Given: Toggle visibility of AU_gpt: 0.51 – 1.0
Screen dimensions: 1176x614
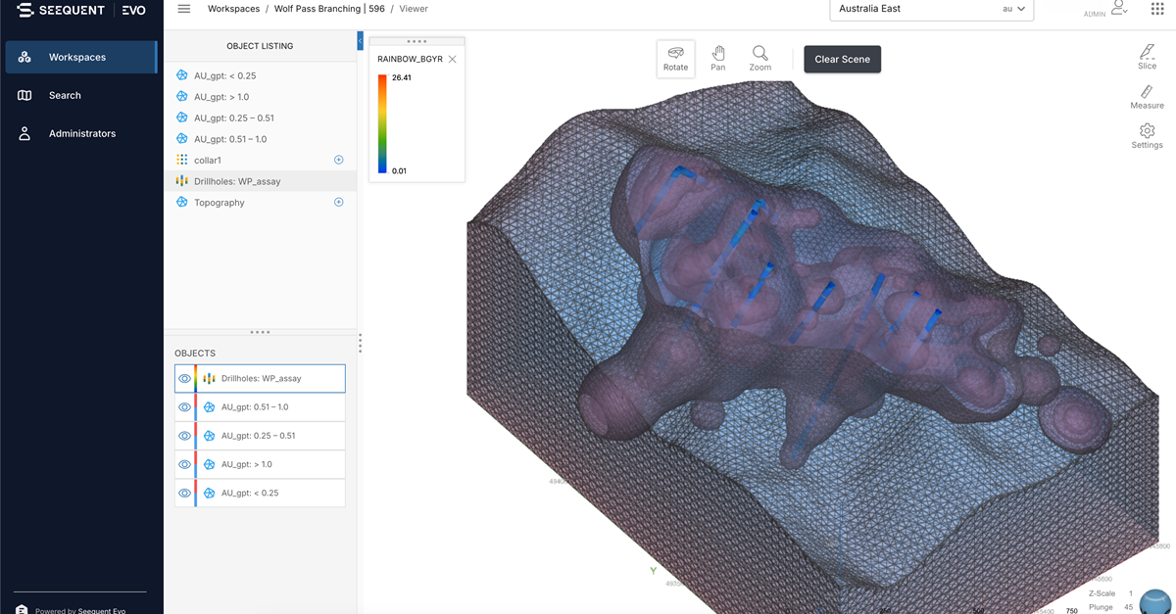Looking at the screenshot, I should pos(184,407).
